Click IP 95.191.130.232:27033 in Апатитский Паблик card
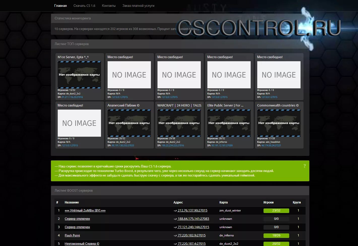The image size is (358, 246). tap(123, 146)
